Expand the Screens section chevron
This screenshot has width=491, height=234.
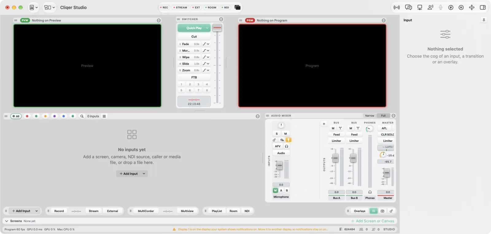(x=6, y=221)
